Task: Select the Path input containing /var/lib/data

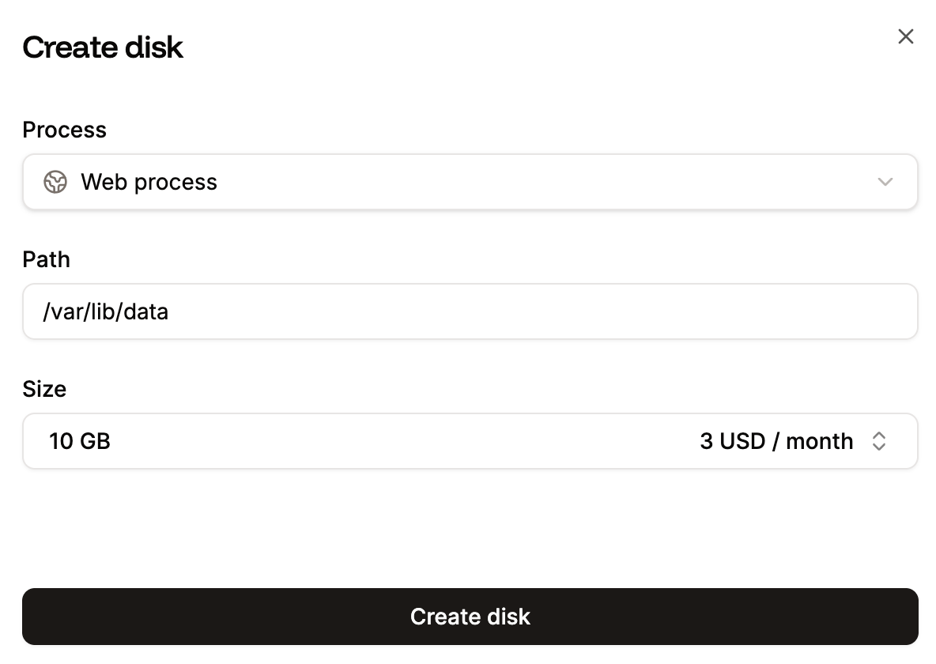Action: (x=470, y=311)
